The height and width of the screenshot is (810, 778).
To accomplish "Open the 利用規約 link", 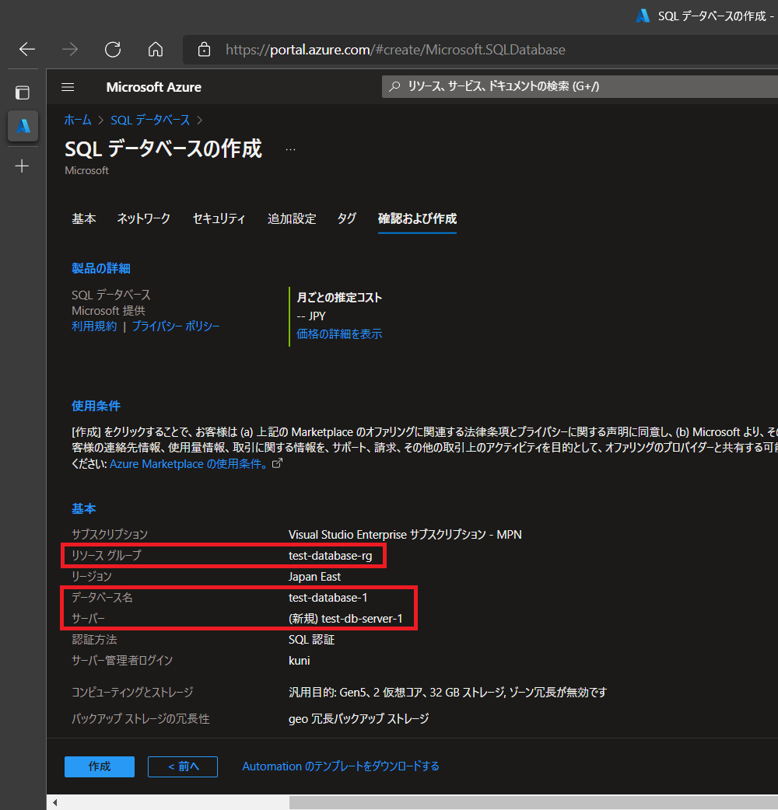I will point(94,326).
